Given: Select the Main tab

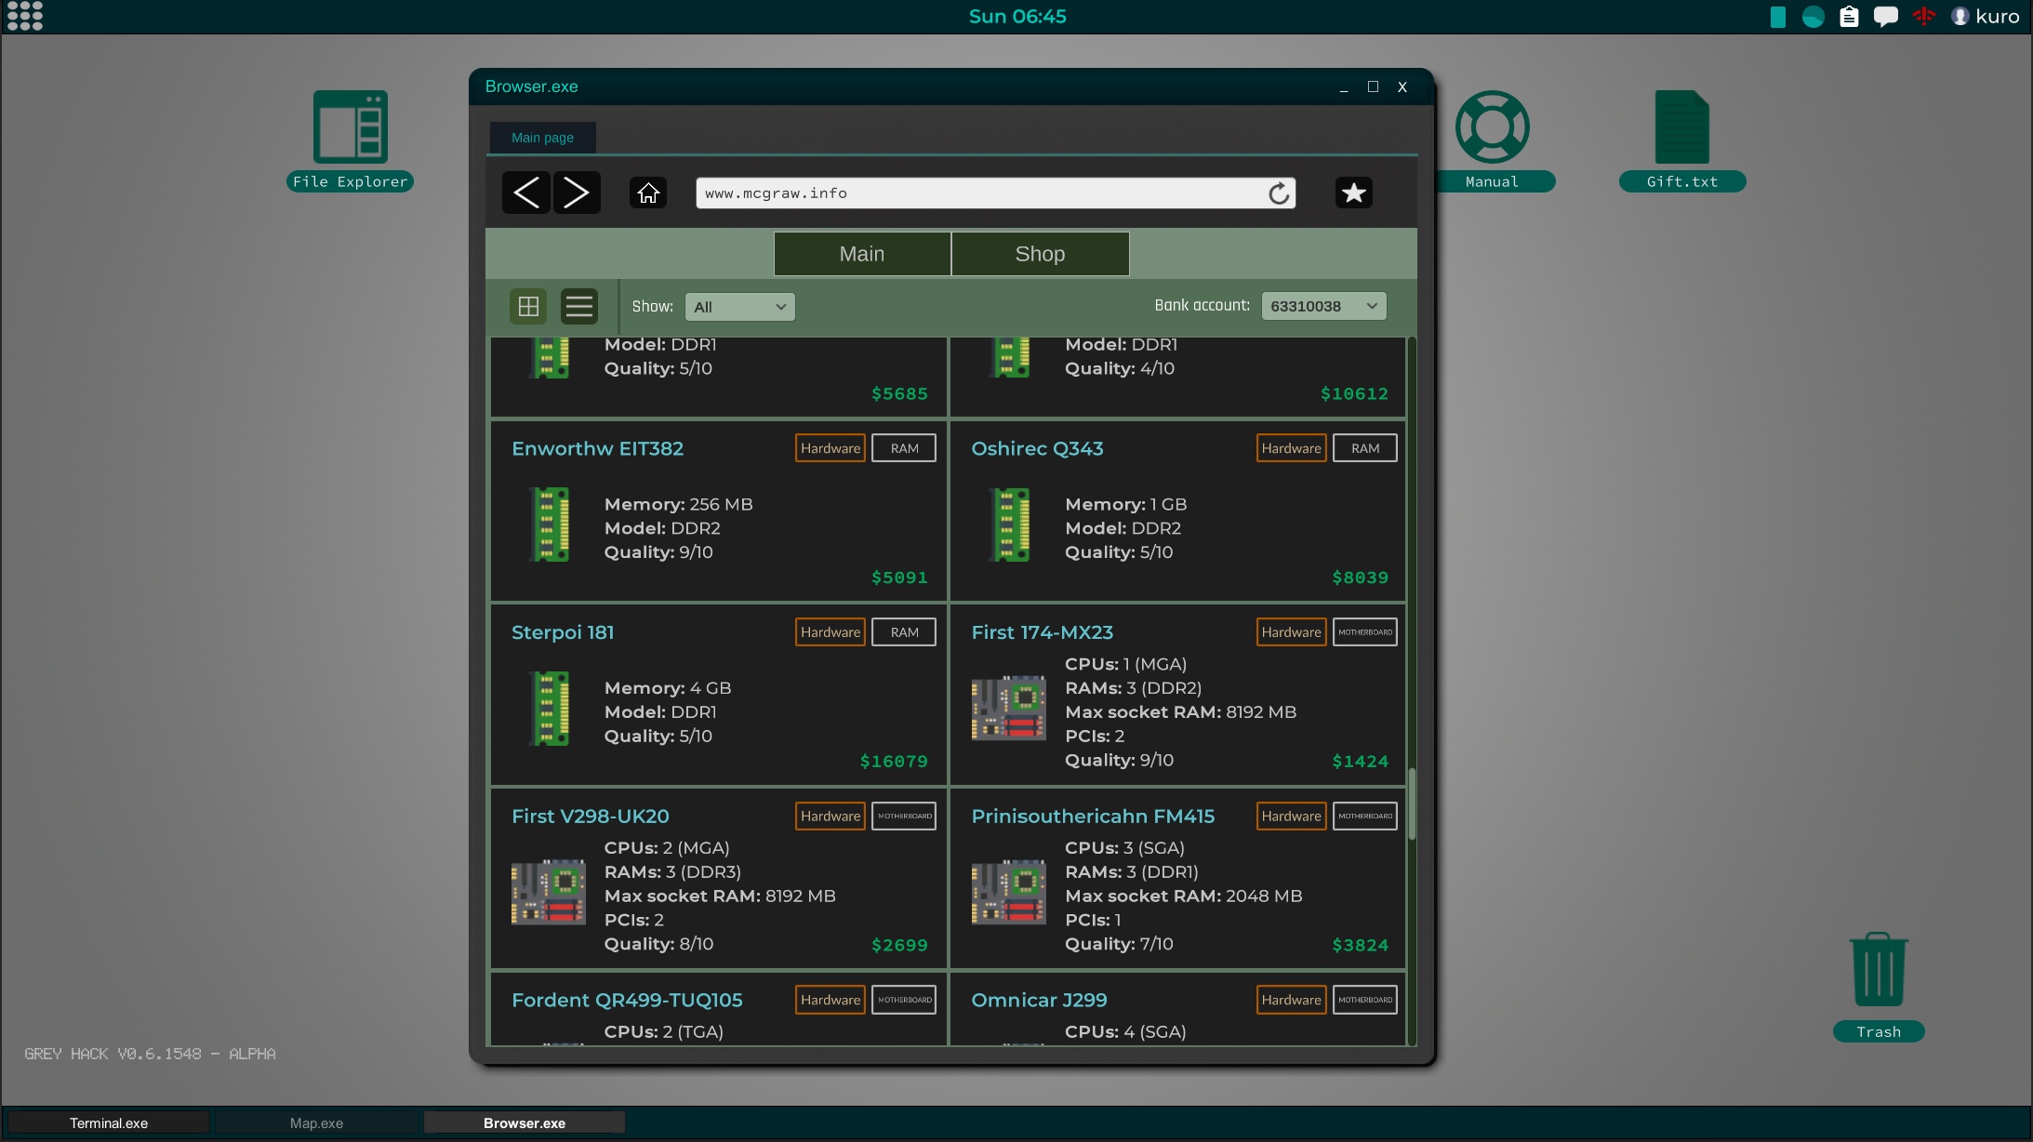Looking at the screenshot, I should [861, 254].
